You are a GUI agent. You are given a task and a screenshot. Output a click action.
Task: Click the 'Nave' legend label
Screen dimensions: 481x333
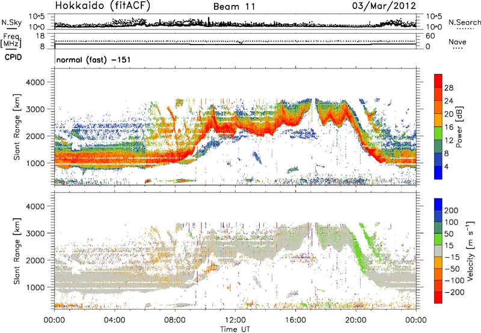(458, 41)
